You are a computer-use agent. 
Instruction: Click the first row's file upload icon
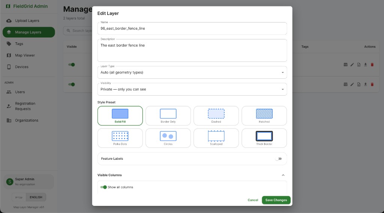(x=359, y=64)
